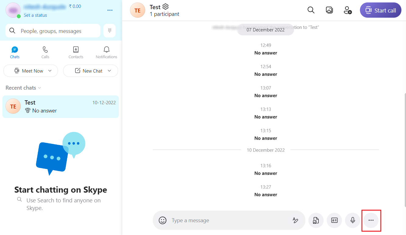Record a voice message with microphone

(x=353, y=220)
